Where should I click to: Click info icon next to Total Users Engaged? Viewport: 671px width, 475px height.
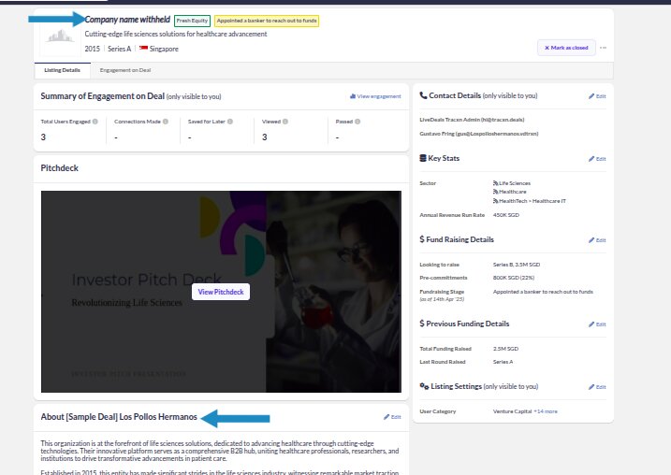point(95,122)
